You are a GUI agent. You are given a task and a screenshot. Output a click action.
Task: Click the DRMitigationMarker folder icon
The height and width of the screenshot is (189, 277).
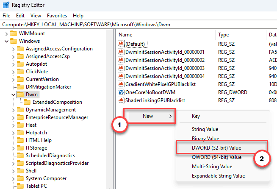pos(20,86)
